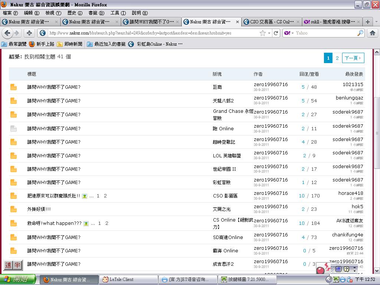
Task: Open the folder icon for the 互商 thread
Action: click(13, 87)
